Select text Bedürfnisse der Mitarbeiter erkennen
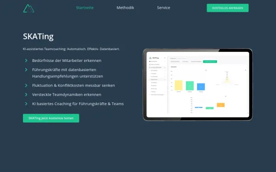The width and height of the screenshot is (276, 172). (67, 61)
